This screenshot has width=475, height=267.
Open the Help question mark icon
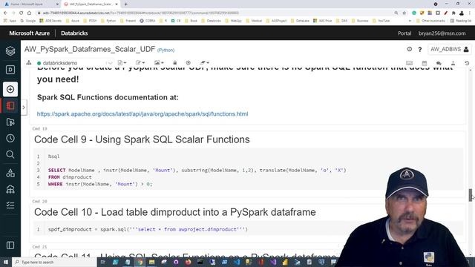[x=420, y=50]
